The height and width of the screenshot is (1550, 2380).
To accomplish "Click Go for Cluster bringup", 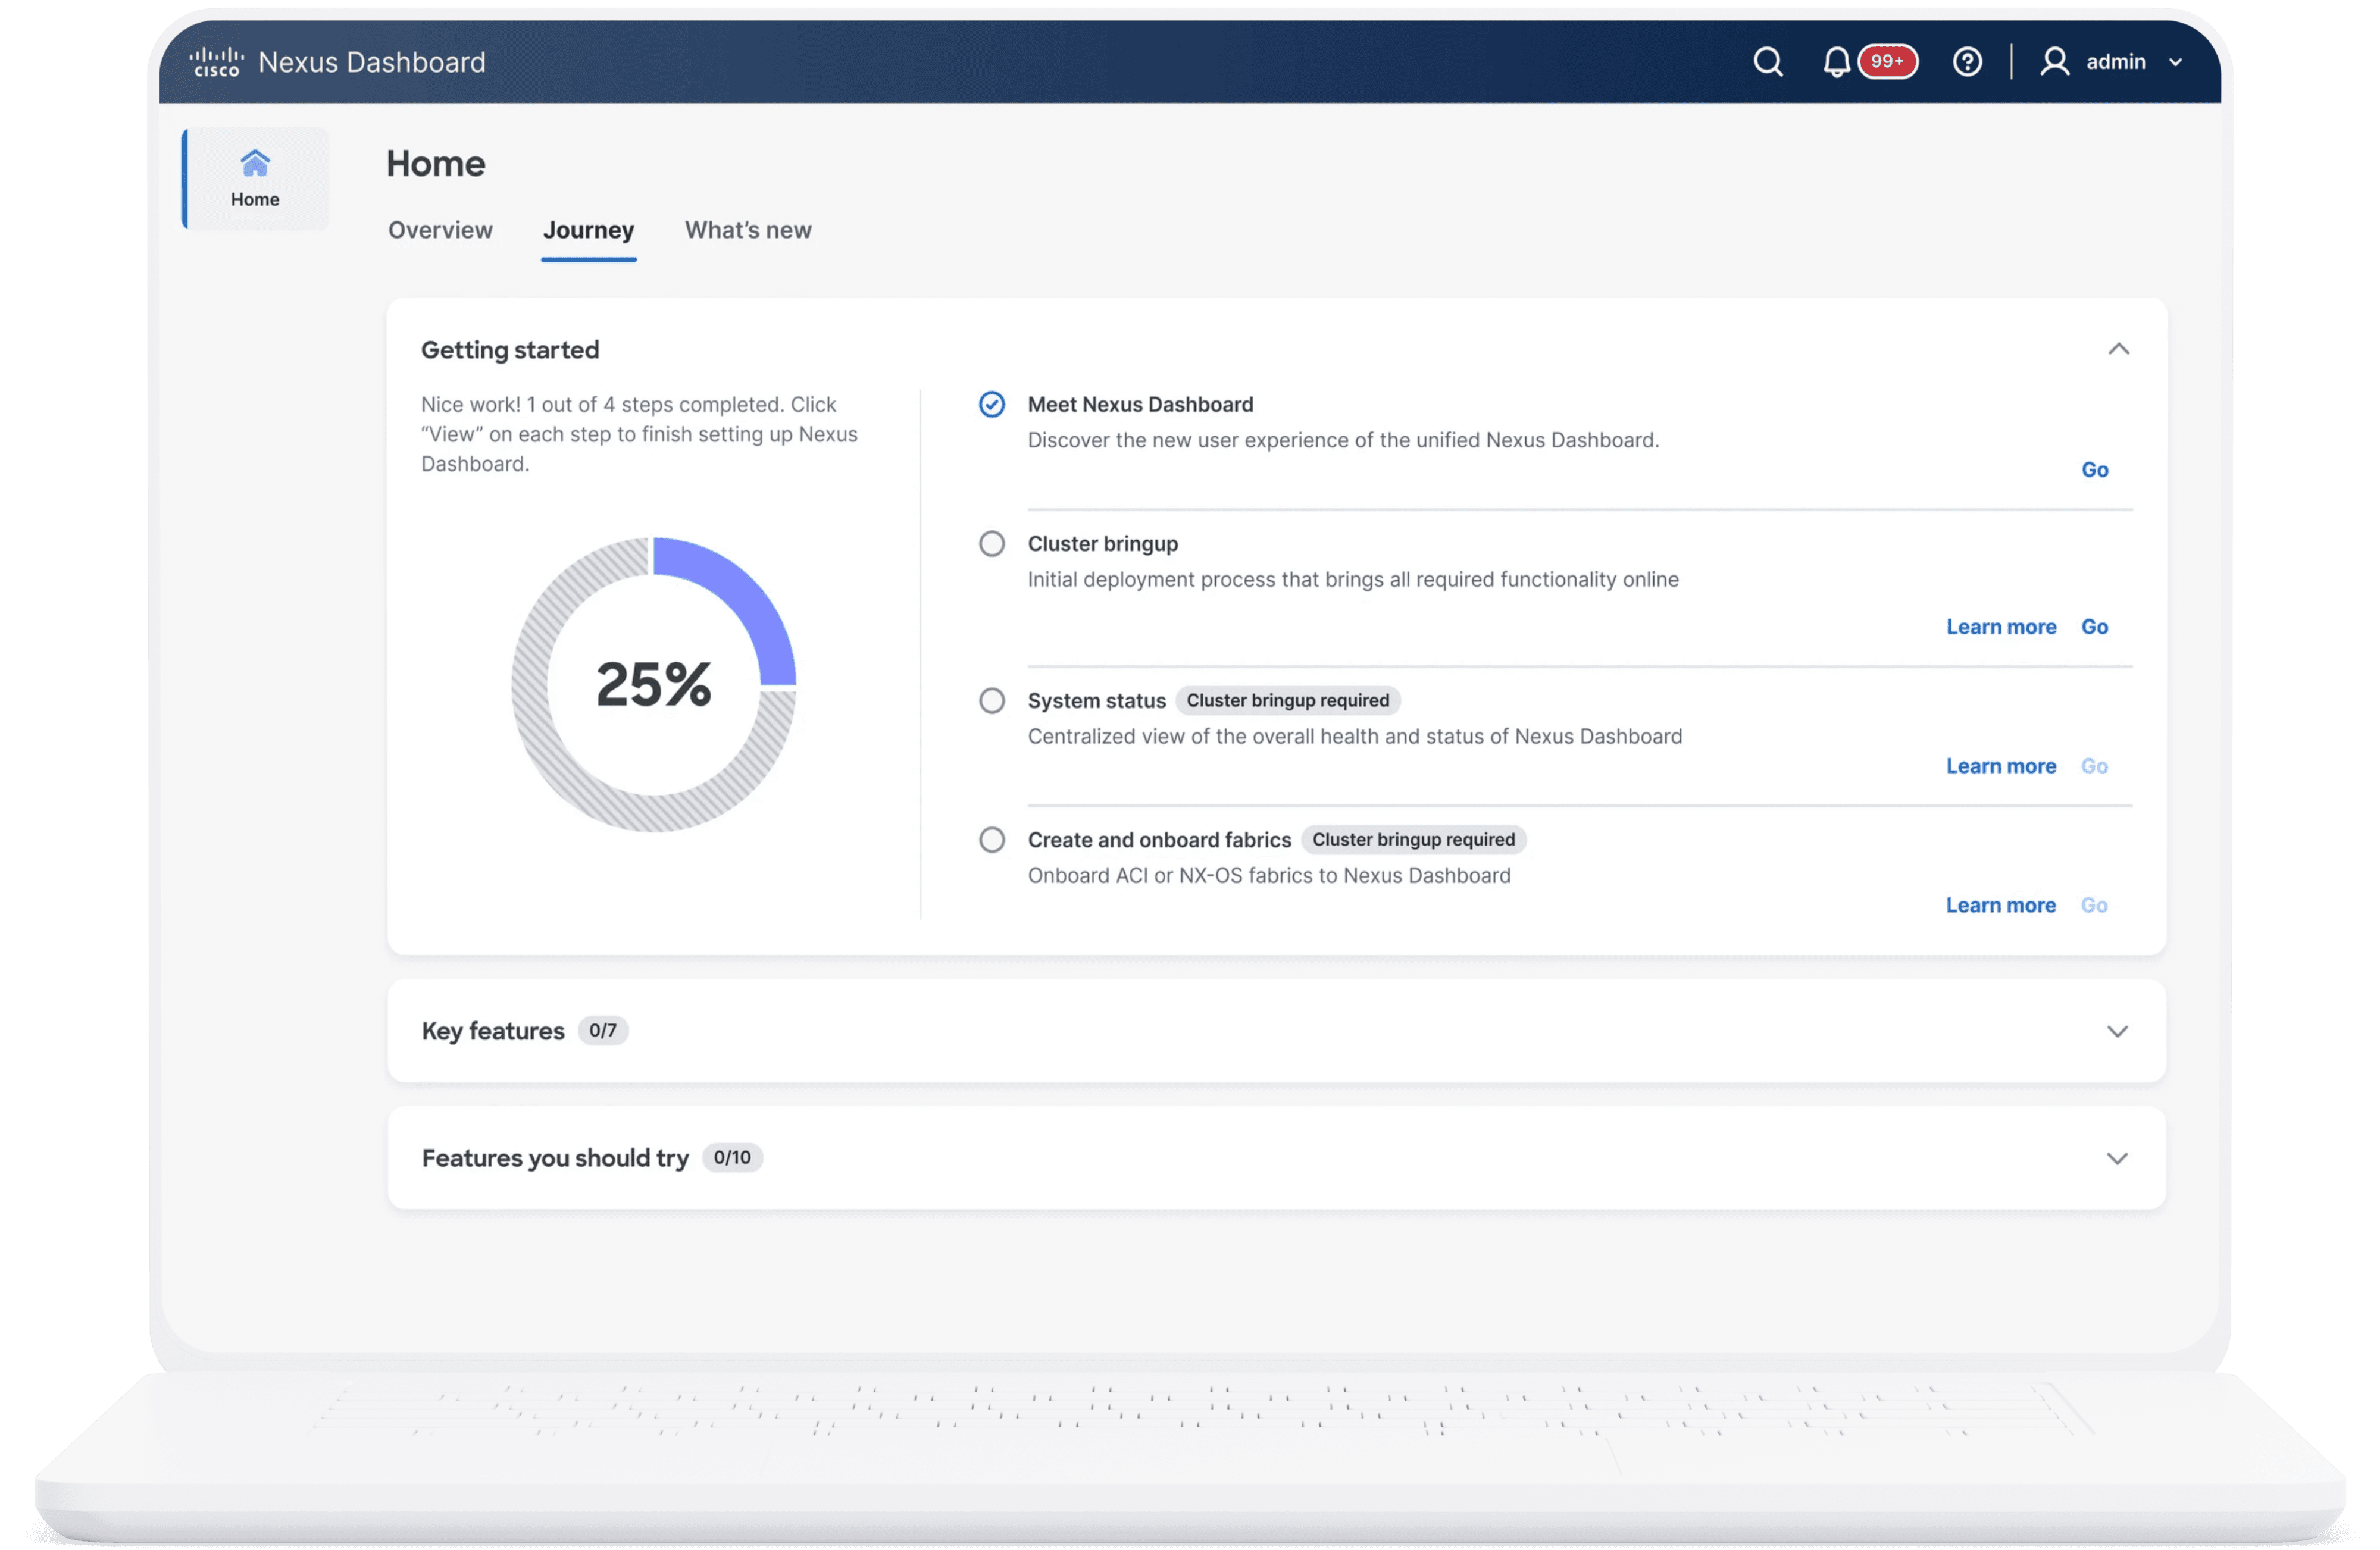I will (2094, 627).
